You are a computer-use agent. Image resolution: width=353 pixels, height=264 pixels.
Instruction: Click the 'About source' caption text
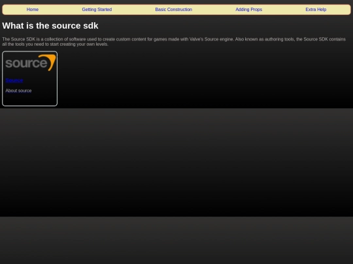coord(18,91)
